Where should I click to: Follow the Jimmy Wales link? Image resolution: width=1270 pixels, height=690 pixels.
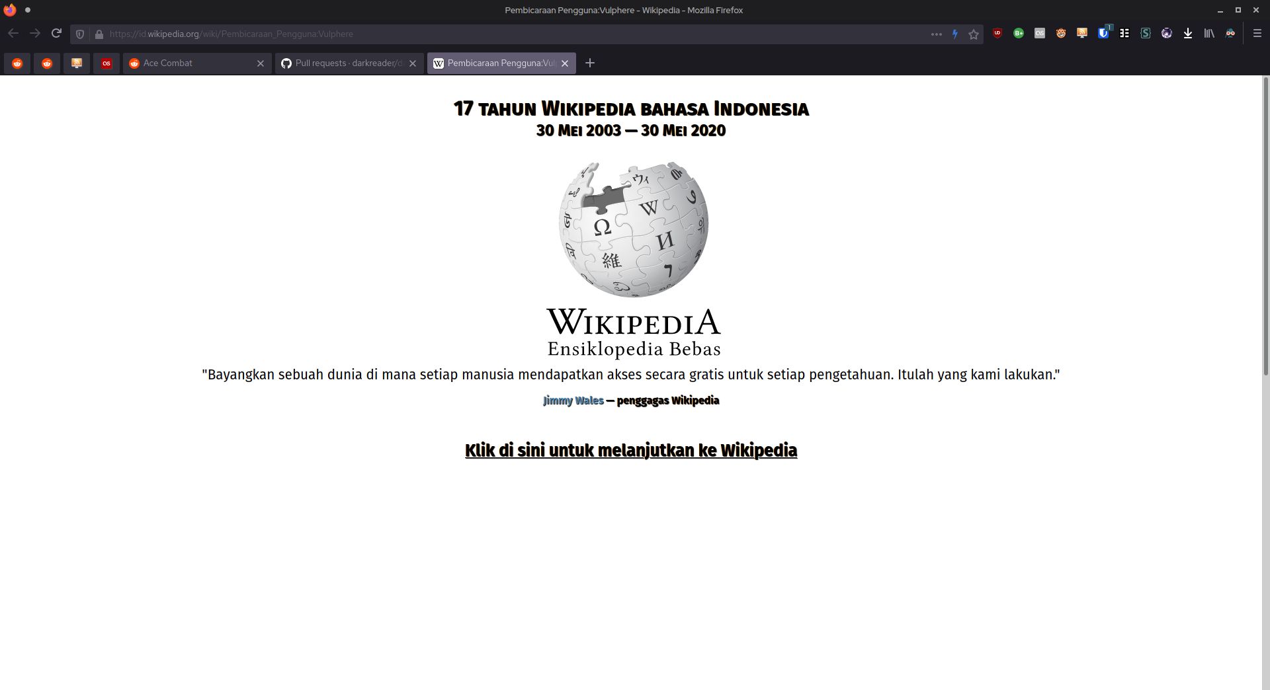(x=573, y=401)
